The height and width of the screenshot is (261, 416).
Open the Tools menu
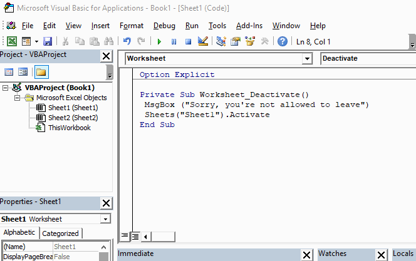(217, 26)
